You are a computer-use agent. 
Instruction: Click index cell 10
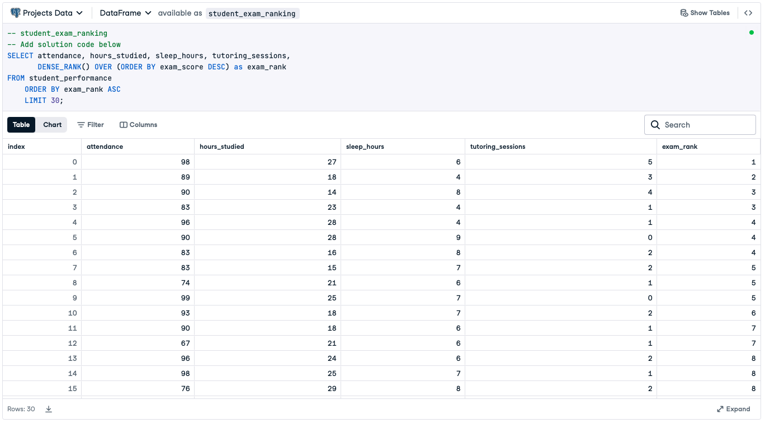click(42, 313)
